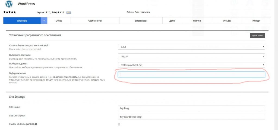The image size is (278, 130).
Task: Click the Choose the version label
Action: 29,46
